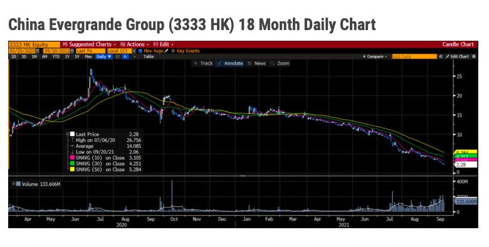Select the 6M range
Viewport: 489px width, 247px height.
pos(45,57)
